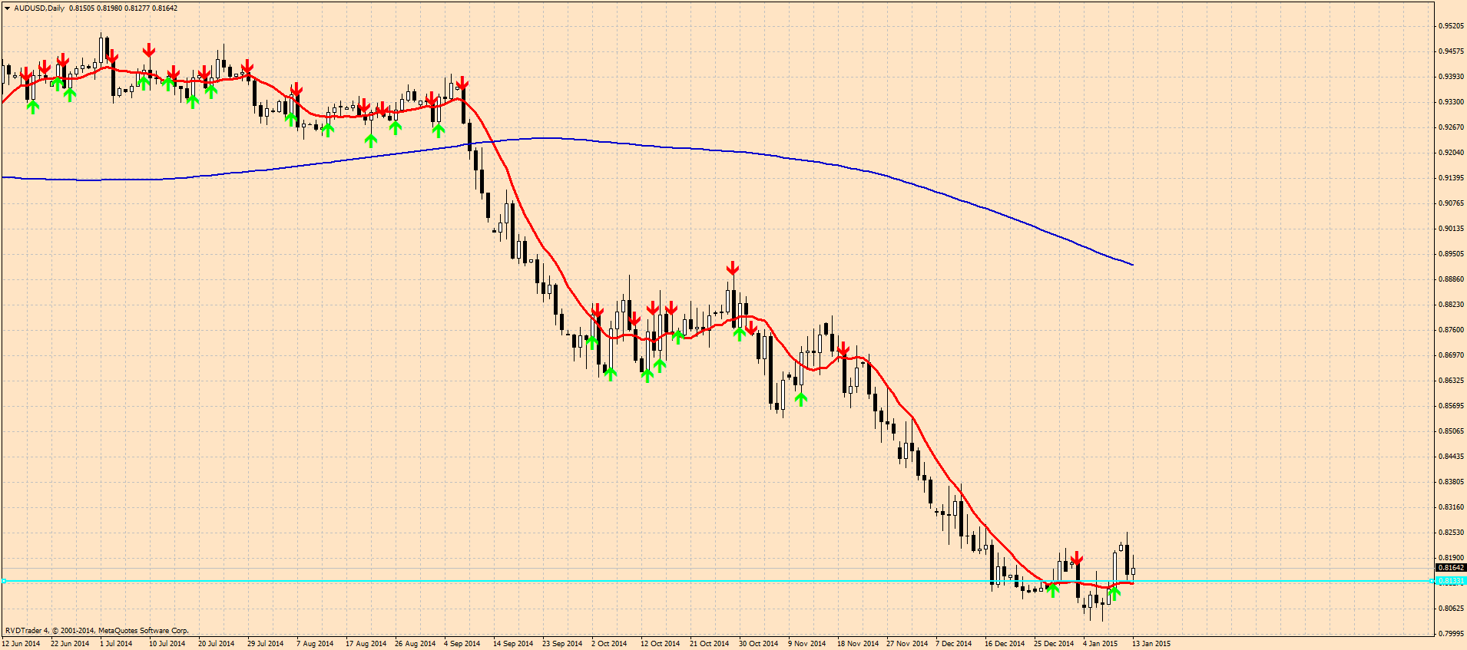The width and height of the screenshot is (1467, 650).
Task: Click the 23 Sep 2014 date label
Action: click(x=562, y=644)
